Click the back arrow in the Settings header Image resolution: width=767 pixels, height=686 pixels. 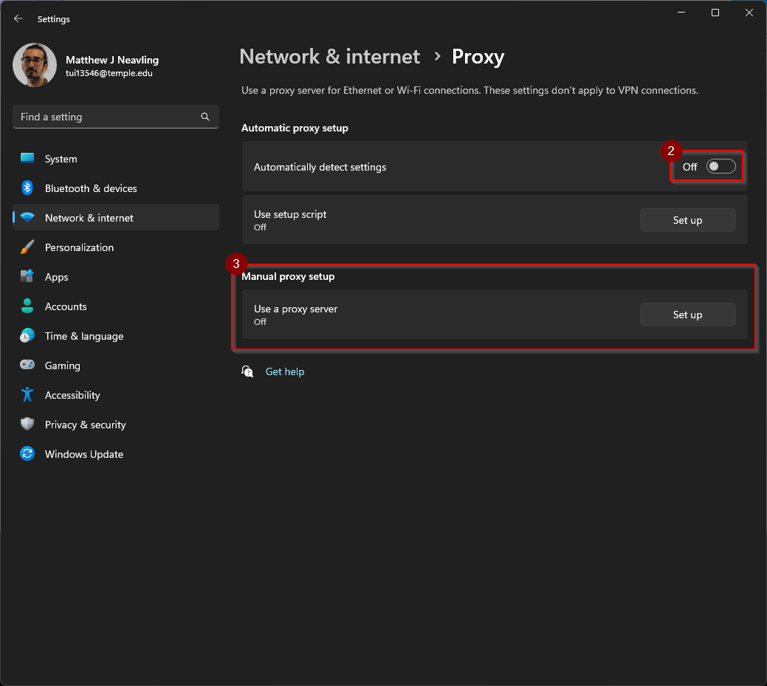(x=18, y=18)
